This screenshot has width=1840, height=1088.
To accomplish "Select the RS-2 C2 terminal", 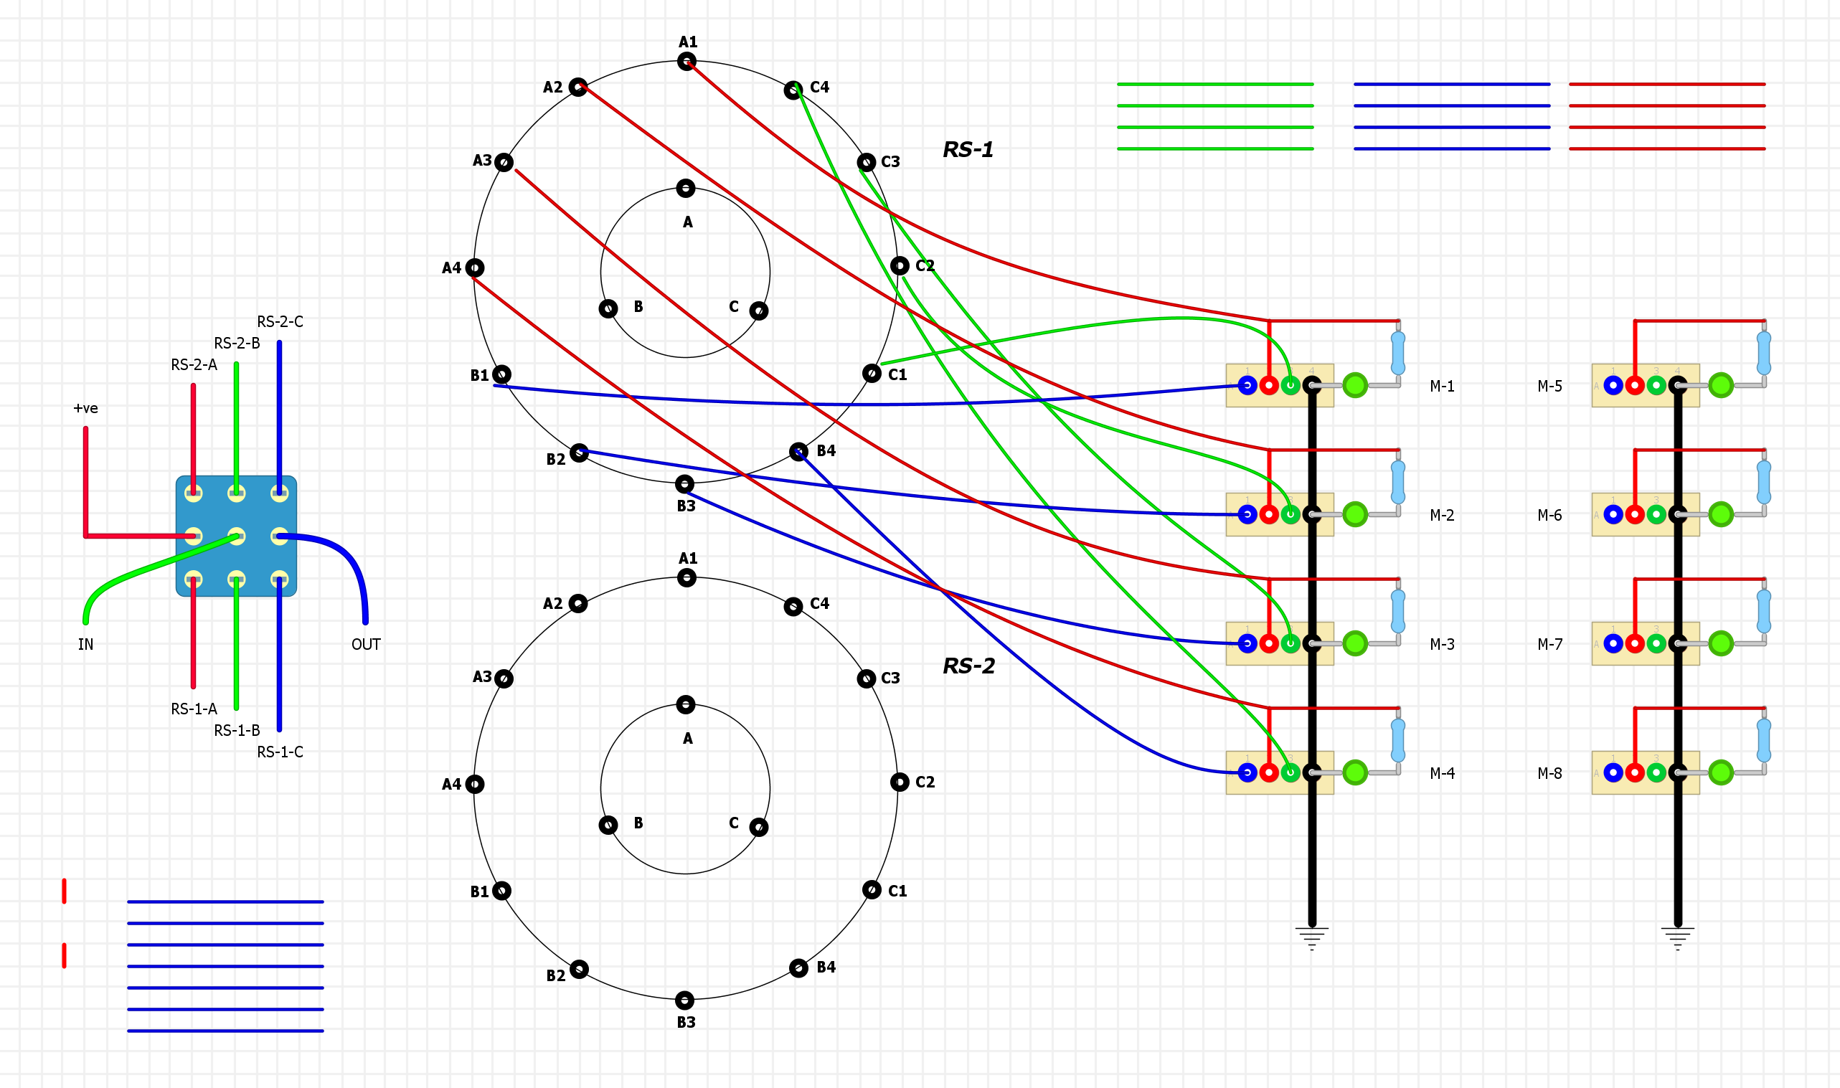I will [900, 782].
